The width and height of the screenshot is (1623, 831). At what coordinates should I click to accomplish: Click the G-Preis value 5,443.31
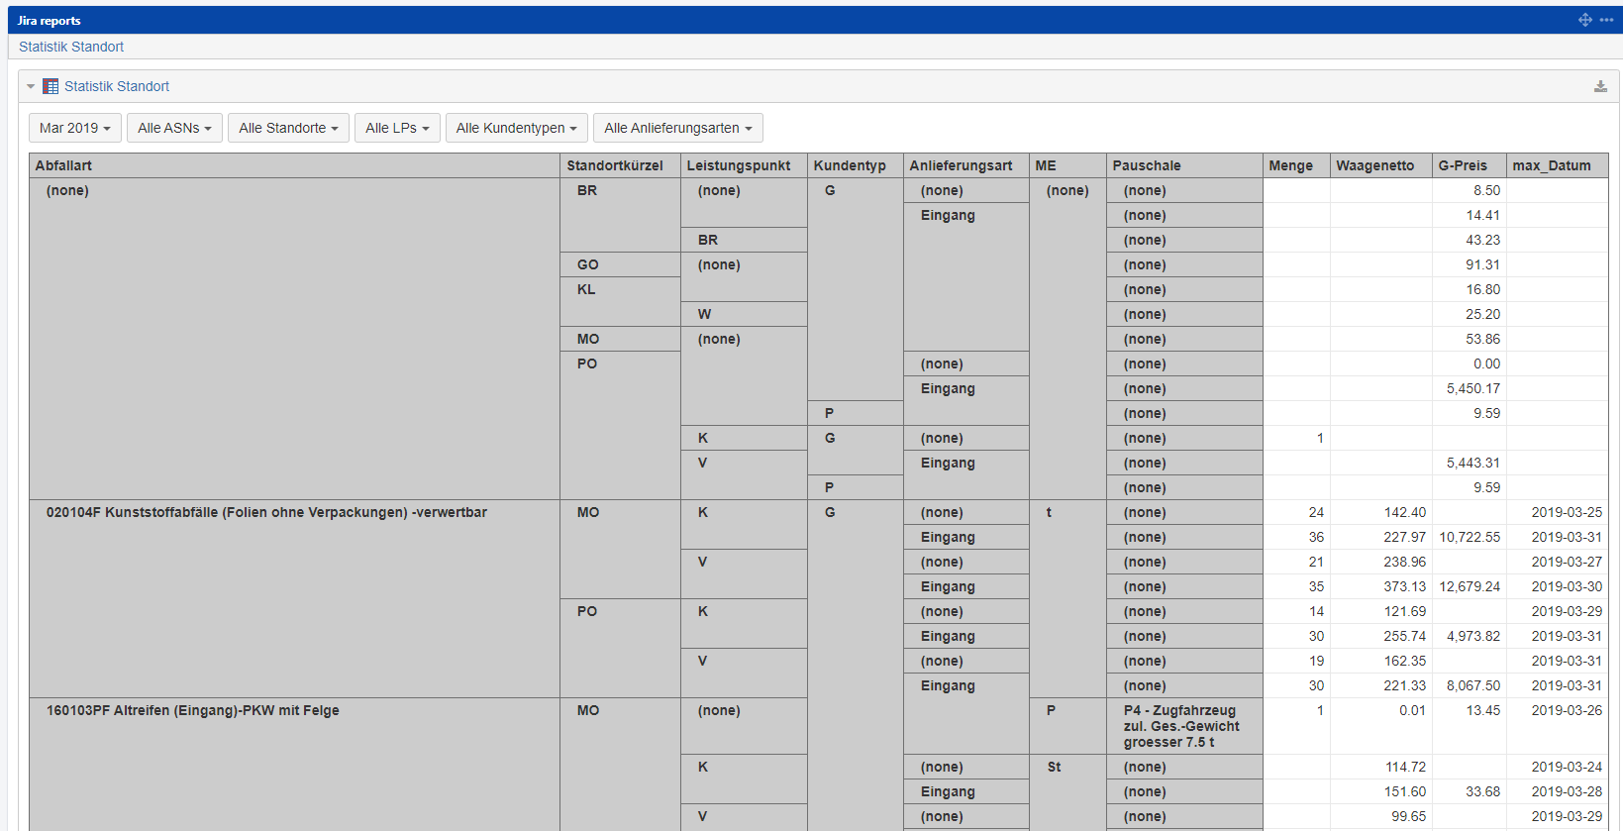[1472, 463]
